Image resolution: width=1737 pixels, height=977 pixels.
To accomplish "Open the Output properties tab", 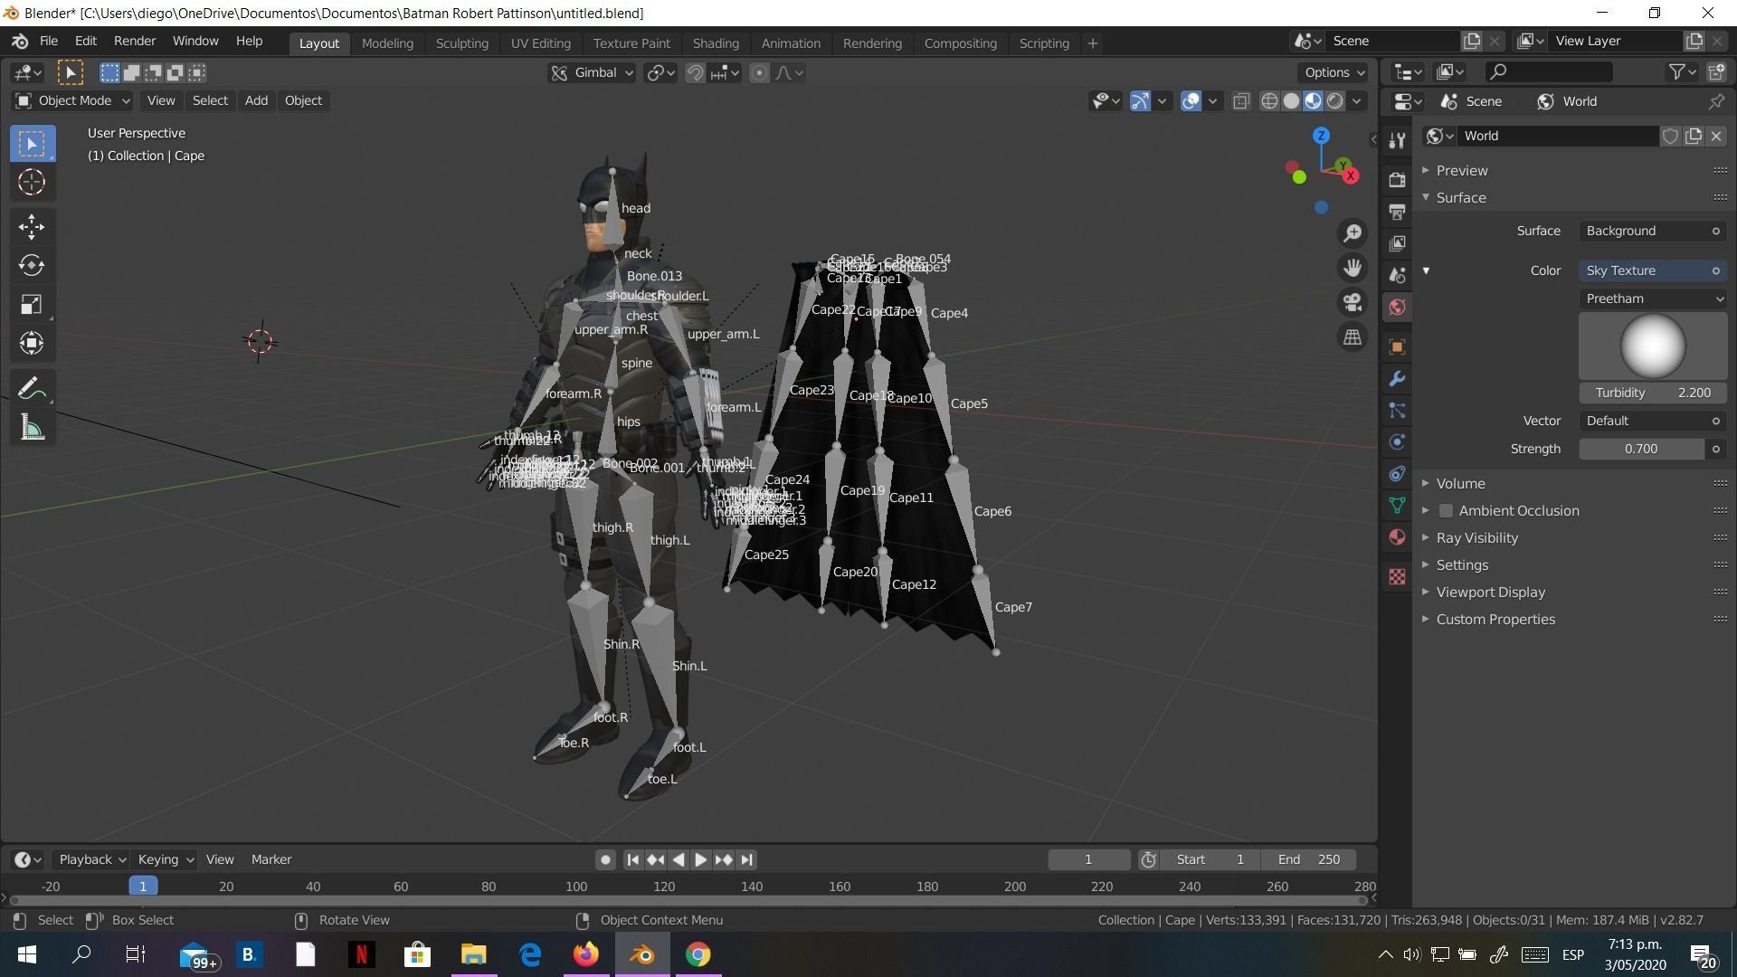I will pyautogui.click(x=1397, y=212).
